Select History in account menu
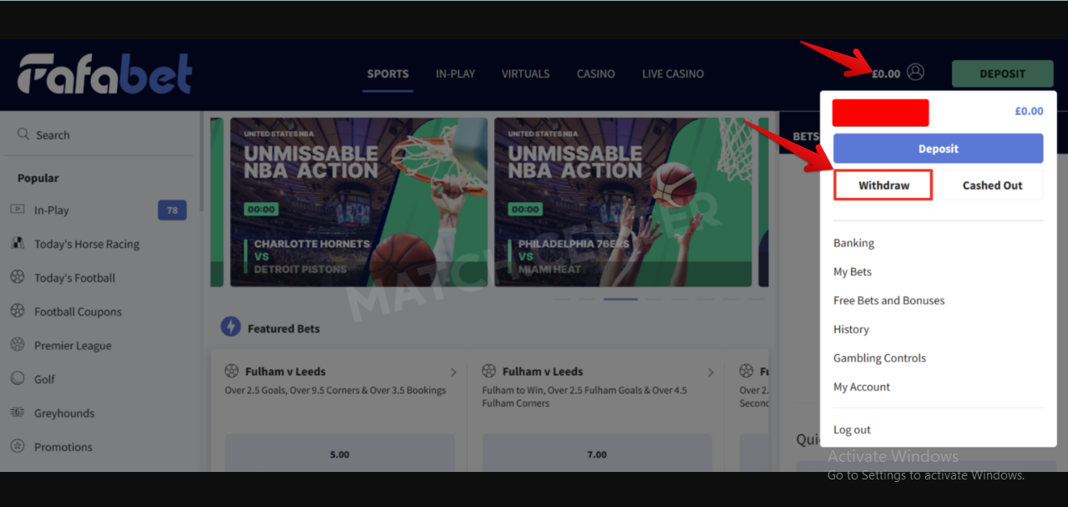Image resolution: width=1068 pixels, height=507 pixels. pyautogui.click(x=851, y=329)
